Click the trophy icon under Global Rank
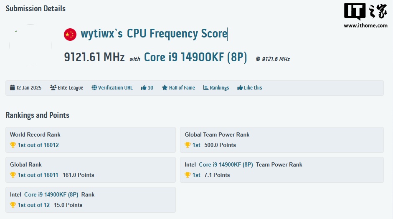This screenshot has width=393, height=219. pos(13,175)
